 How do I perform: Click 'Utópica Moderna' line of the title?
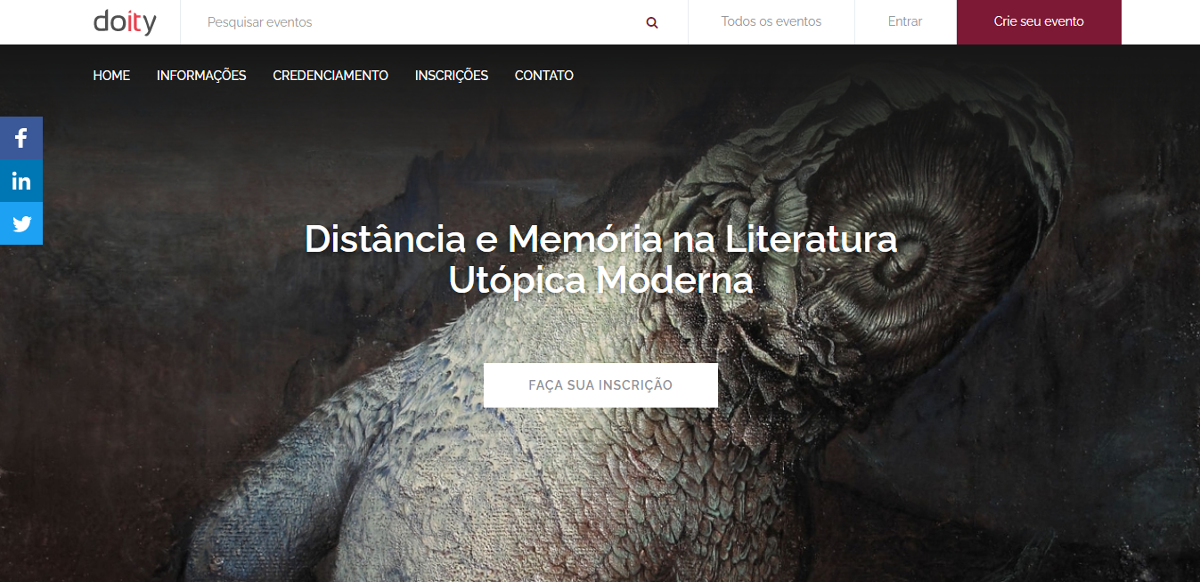coord(600,279)
